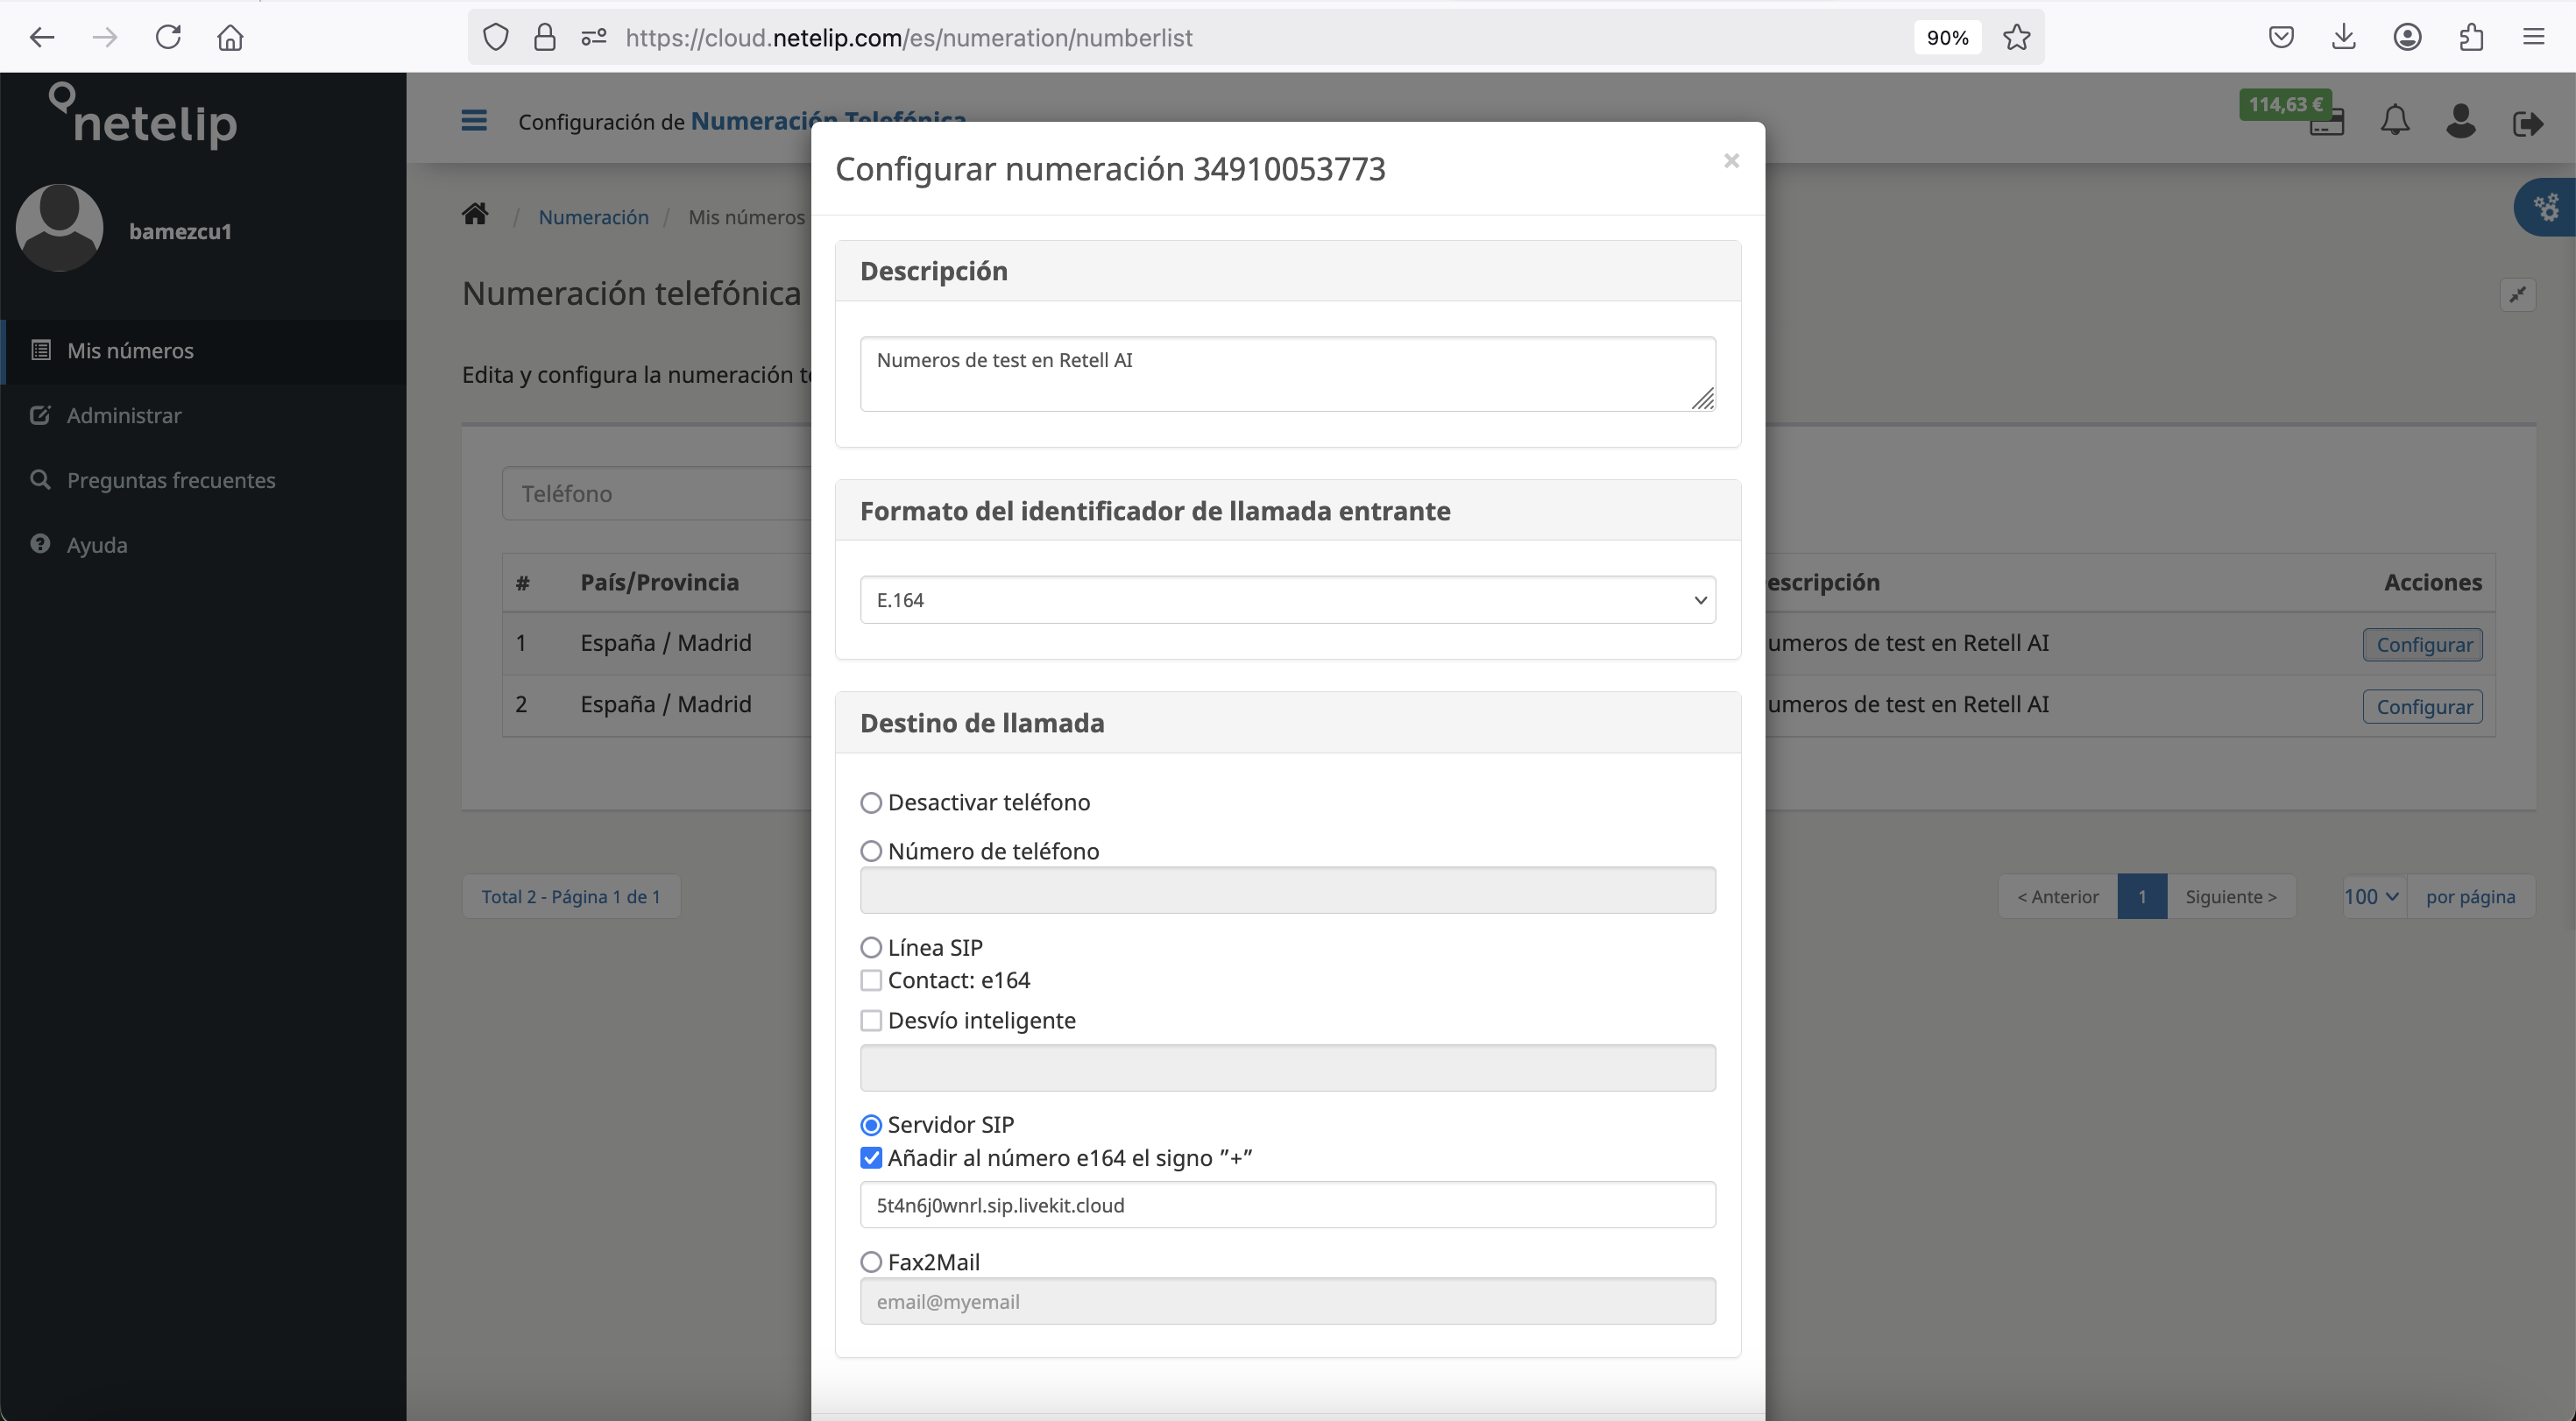Click the SIP server address field
Viewport: 2576px width, 1421px height.
click(x=1287, y=1205)
